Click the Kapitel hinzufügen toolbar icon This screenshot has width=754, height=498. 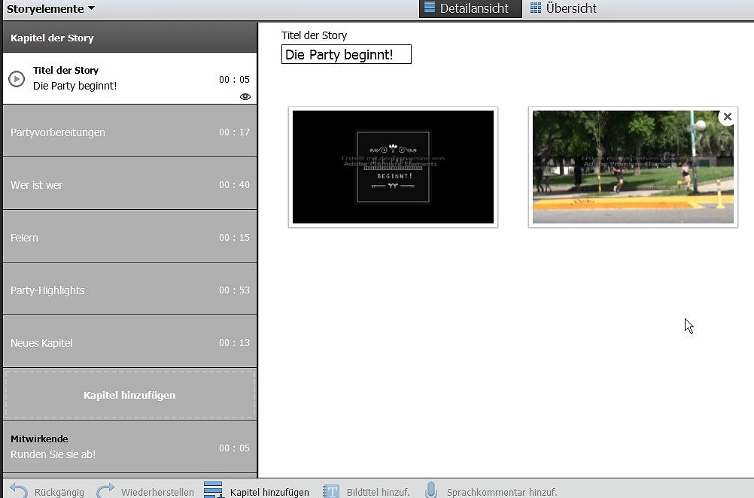click(214, 490)
